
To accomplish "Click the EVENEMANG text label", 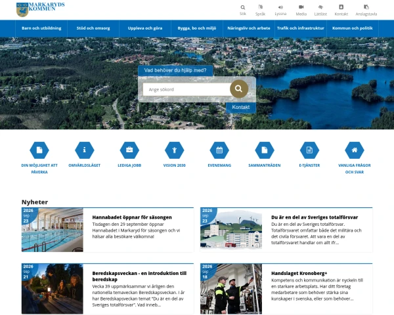I will [219, 165].
